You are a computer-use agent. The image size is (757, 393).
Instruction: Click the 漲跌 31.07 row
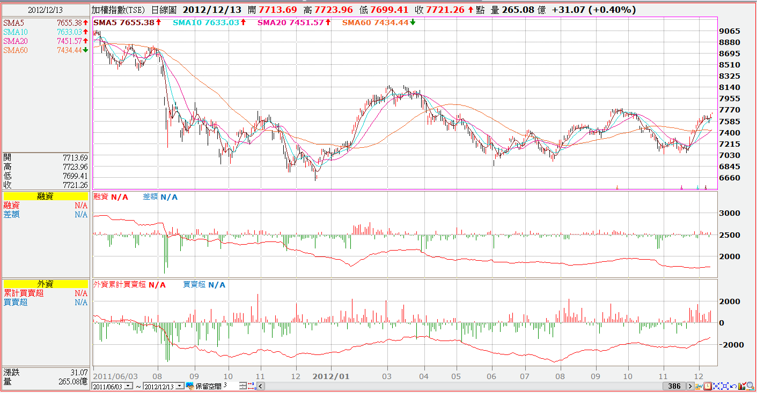tap(45, 373)
